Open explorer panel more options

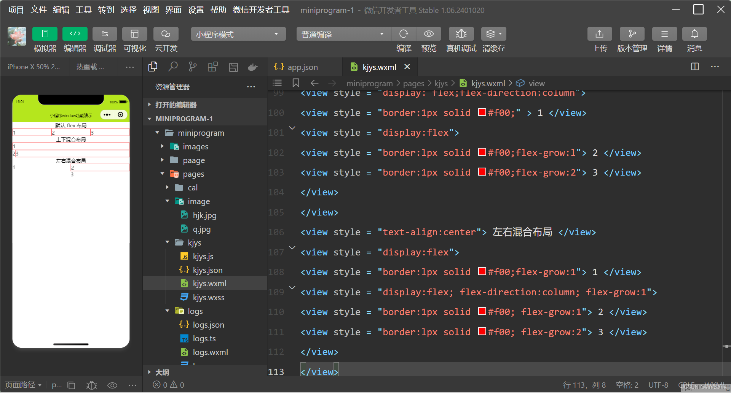click(x=251, y=87)
